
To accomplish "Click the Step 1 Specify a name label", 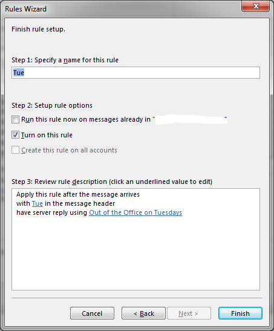I will 65,60.
